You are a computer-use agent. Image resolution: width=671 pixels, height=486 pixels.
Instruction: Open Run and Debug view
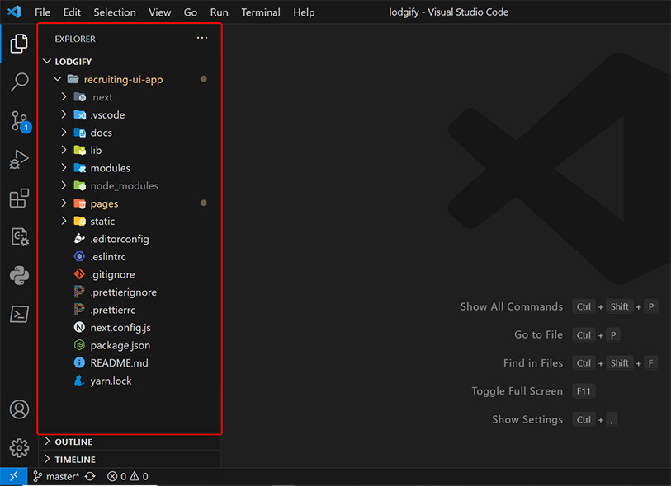click(18, 160)
